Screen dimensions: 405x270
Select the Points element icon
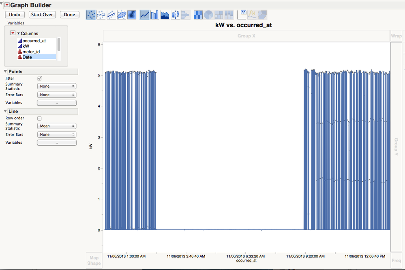pos(91,15)
